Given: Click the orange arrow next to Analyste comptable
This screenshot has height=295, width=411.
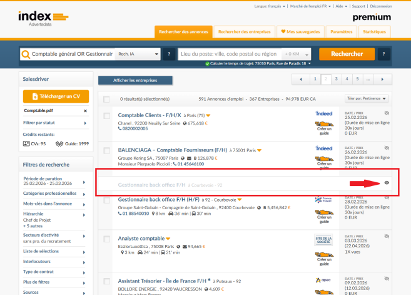Looking at the screenshot, I should pyautogui.click(x=168, y=239).
